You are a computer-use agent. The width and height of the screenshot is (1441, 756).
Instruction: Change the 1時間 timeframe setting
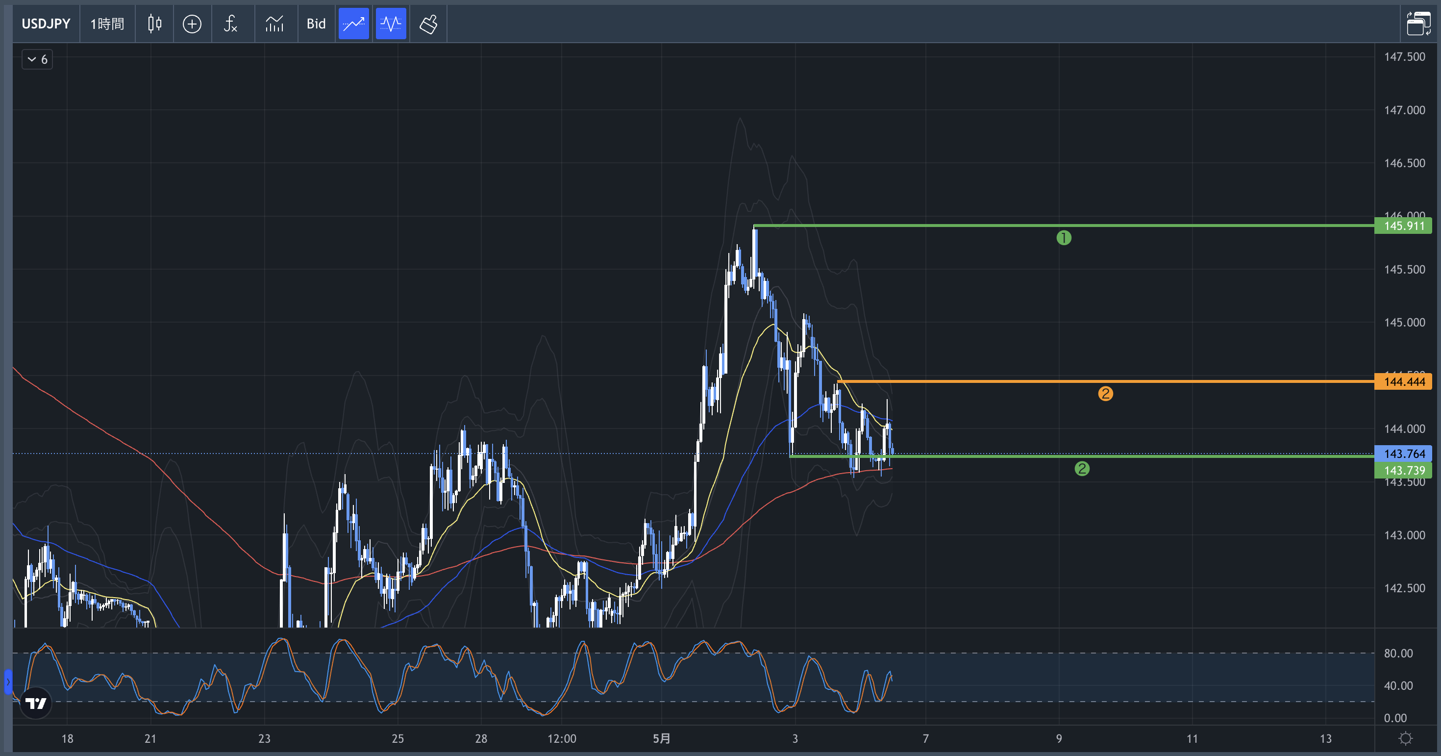107,24
